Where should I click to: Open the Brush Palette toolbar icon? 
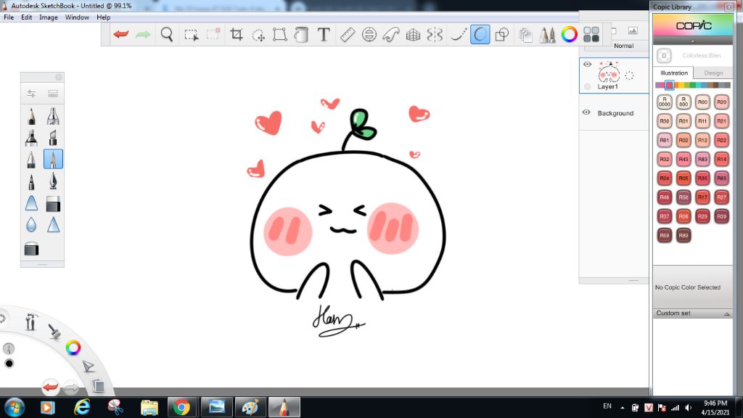pos(547,34)
